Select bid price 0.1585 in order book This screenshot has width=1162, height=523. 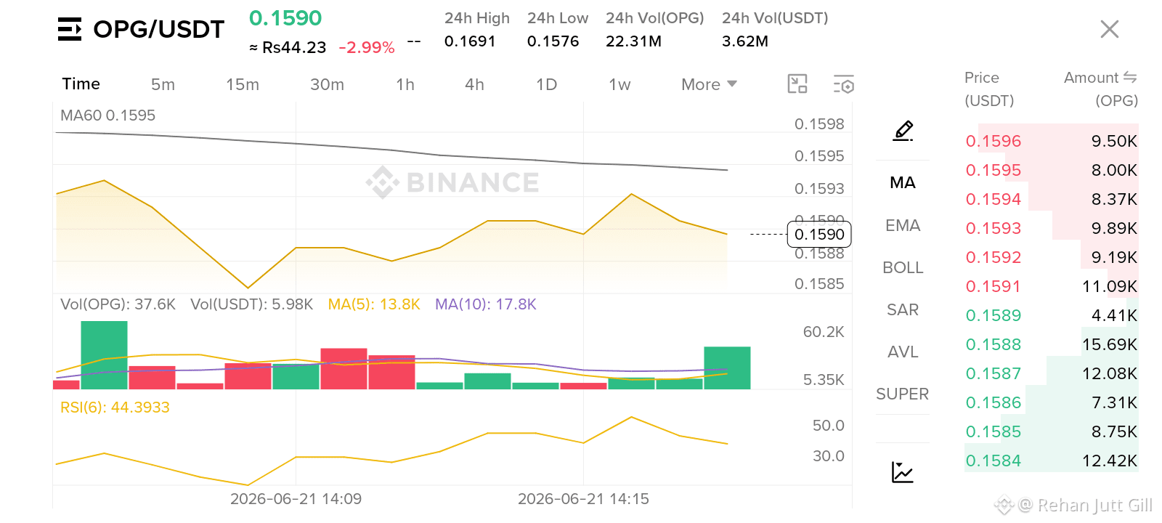[994, 431]
